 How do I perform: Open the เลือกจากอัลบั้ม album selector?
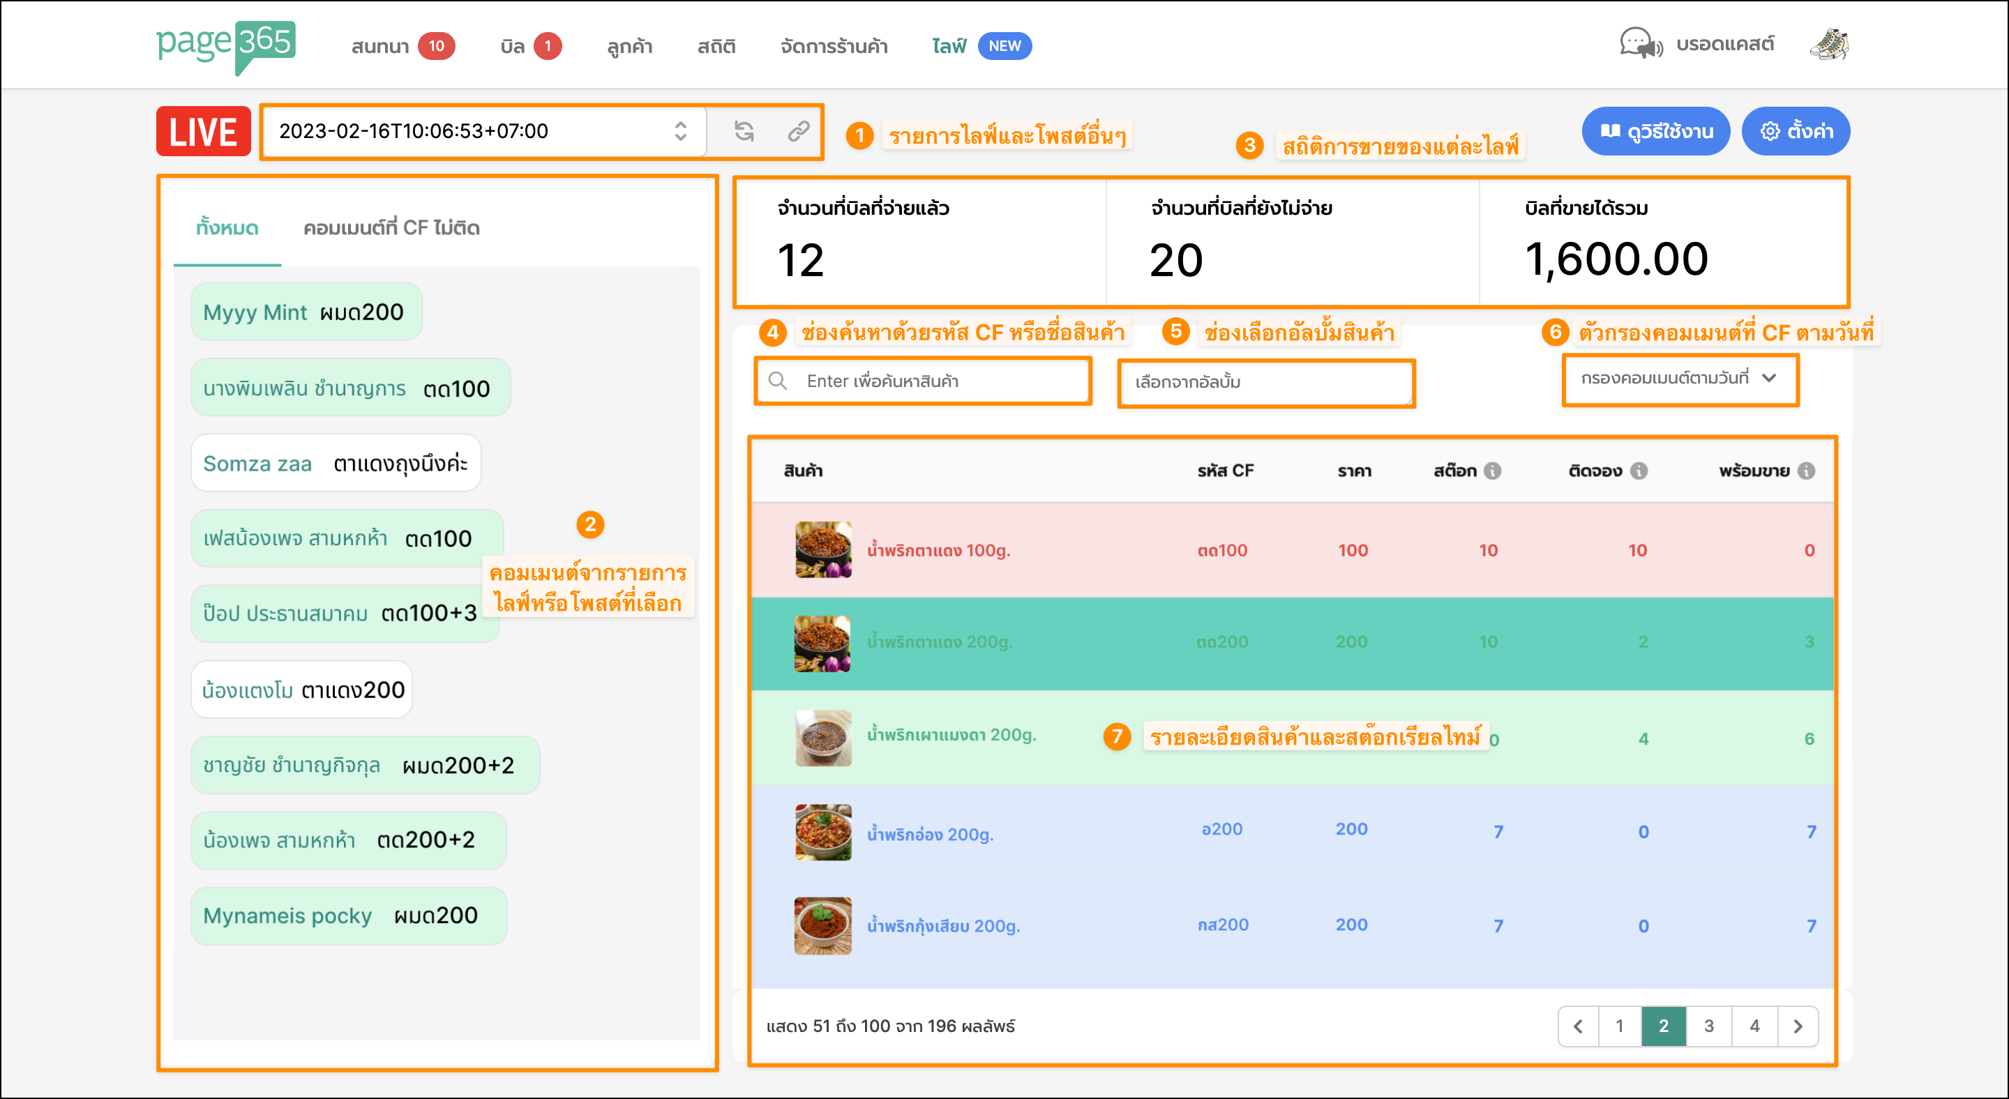click(x=1265, y=382)
